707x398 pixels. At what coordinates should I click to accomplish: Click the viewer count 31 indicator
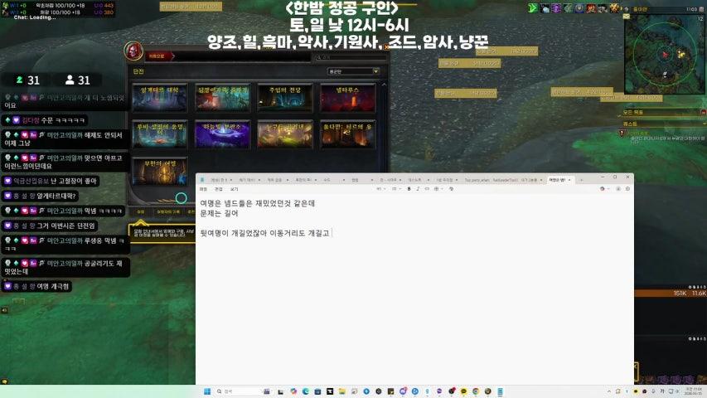point(28,80)
